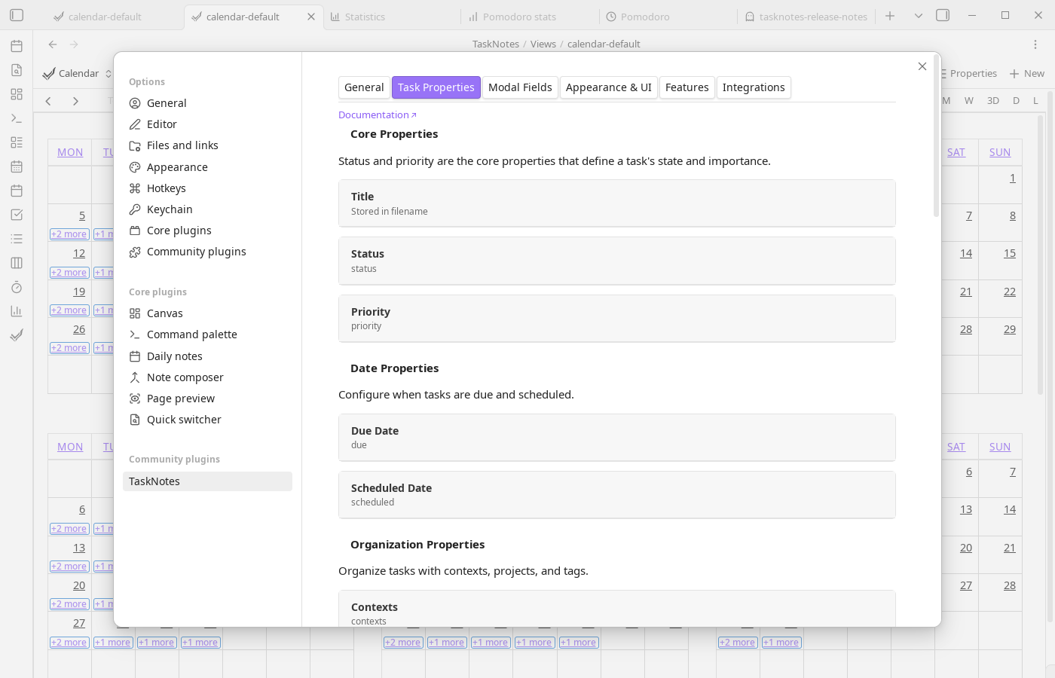Open the Documentation link

(x=377, y=115)
